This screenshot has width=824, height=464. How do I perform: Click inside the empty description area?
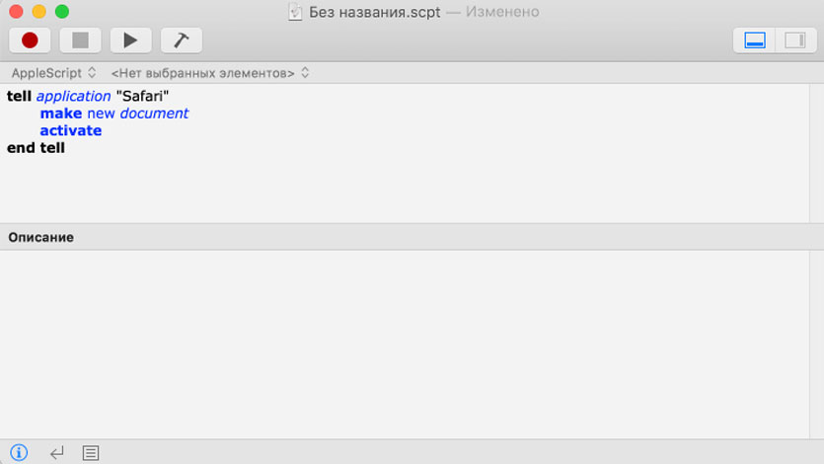[x=412, y=344]
